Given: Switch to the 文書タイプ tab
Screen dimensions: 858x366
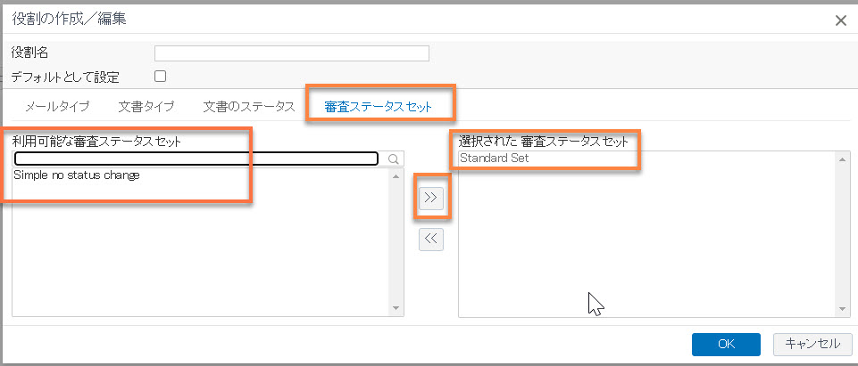Looking at the screenshot, I should pyautogui.click(x=146, y=106).
